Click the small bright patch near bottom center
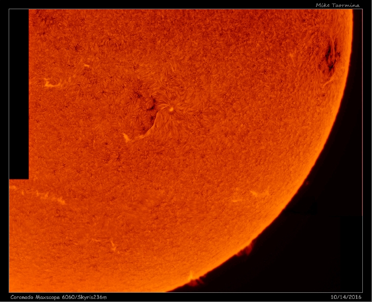This screenshot has width=372, height=302. [113, 246]
